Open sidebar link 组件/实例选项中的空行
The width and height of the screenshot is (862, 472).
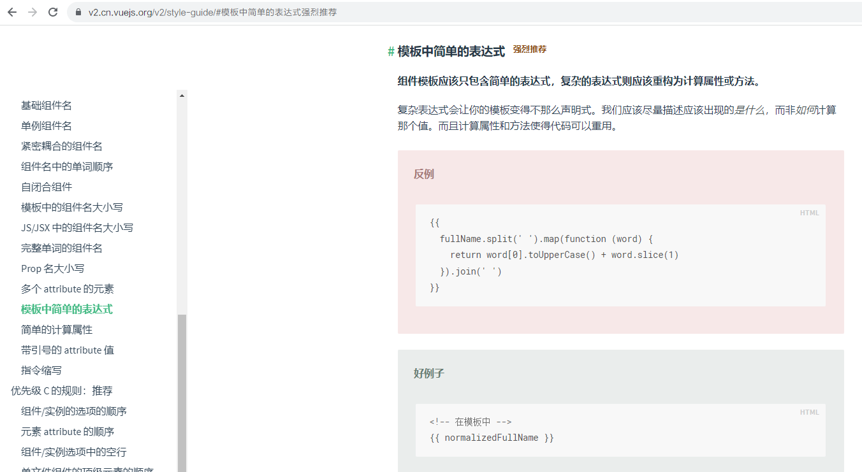[74, 452]
